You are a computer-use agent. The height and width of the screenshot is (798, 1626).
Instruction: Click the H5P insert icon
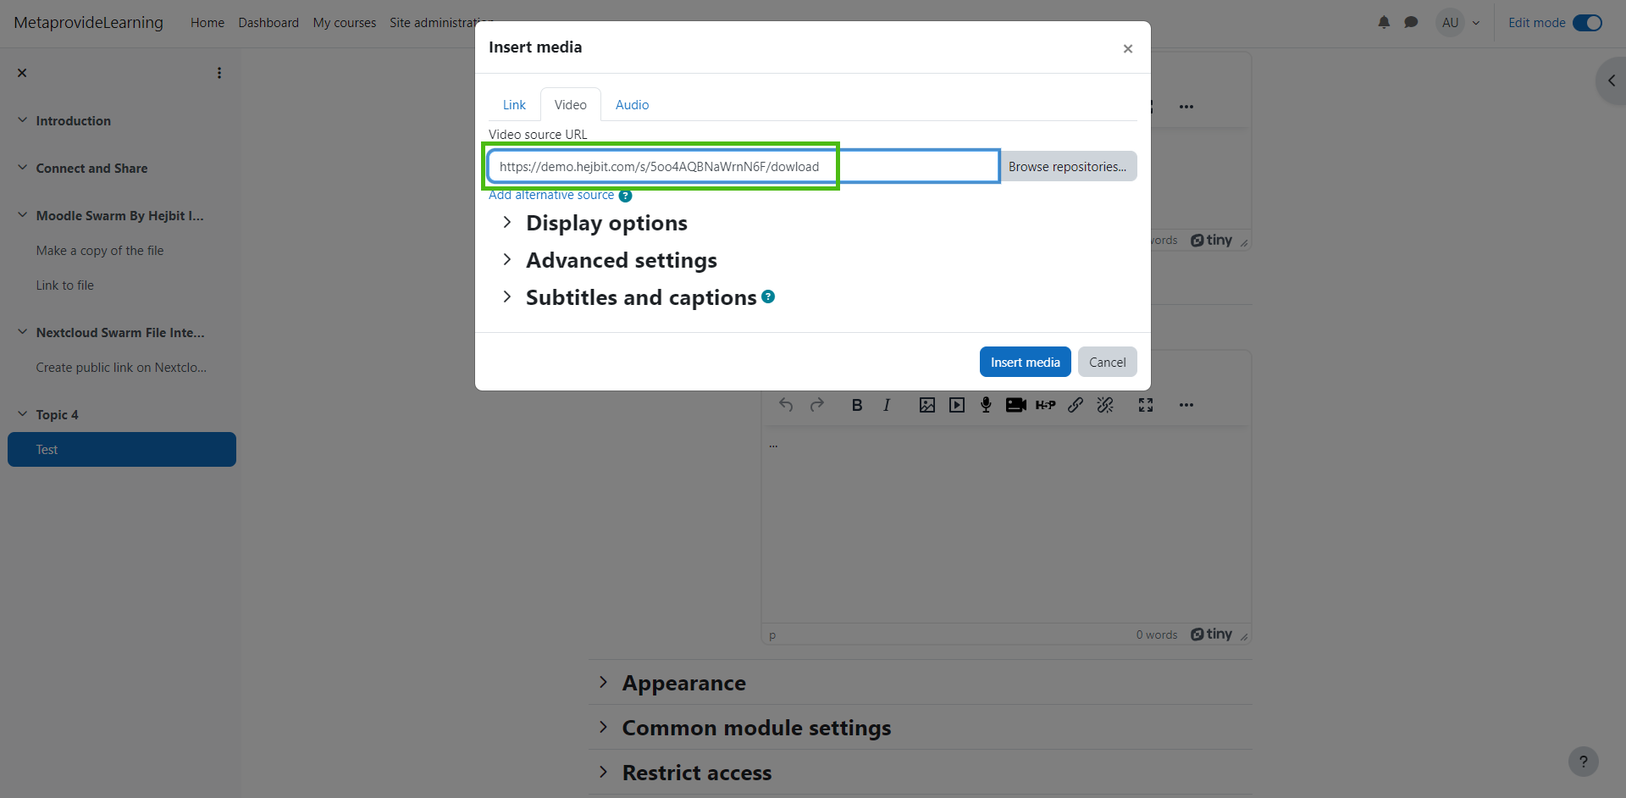1045,405
